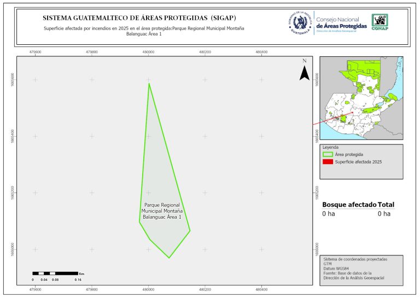Click the Bosque afectado heading

click(349, 205)
